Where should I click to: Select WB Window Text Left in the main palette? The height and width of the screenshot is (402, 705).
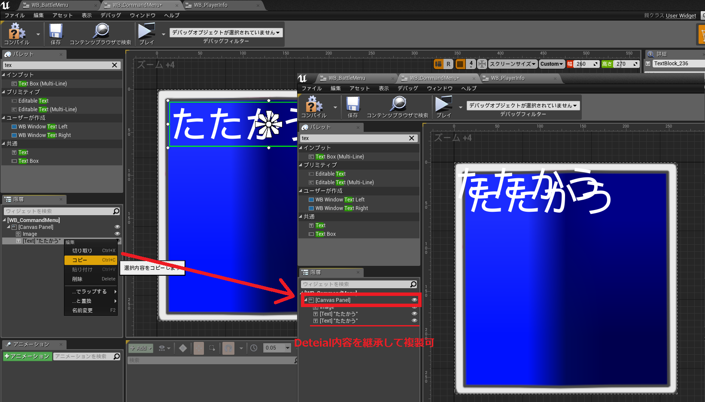62,127
